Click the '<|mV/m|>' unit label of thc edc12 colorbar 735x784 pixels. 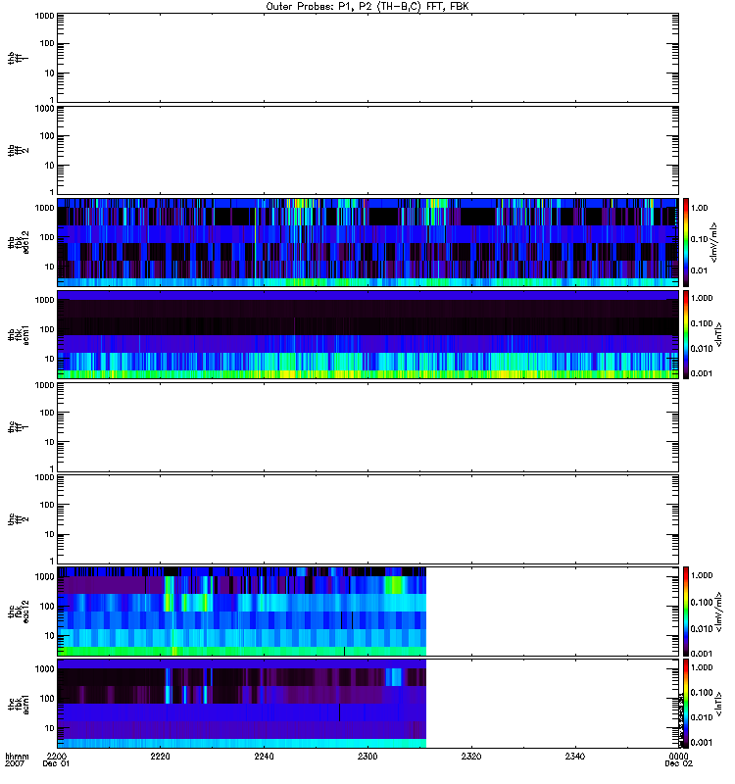718,612
